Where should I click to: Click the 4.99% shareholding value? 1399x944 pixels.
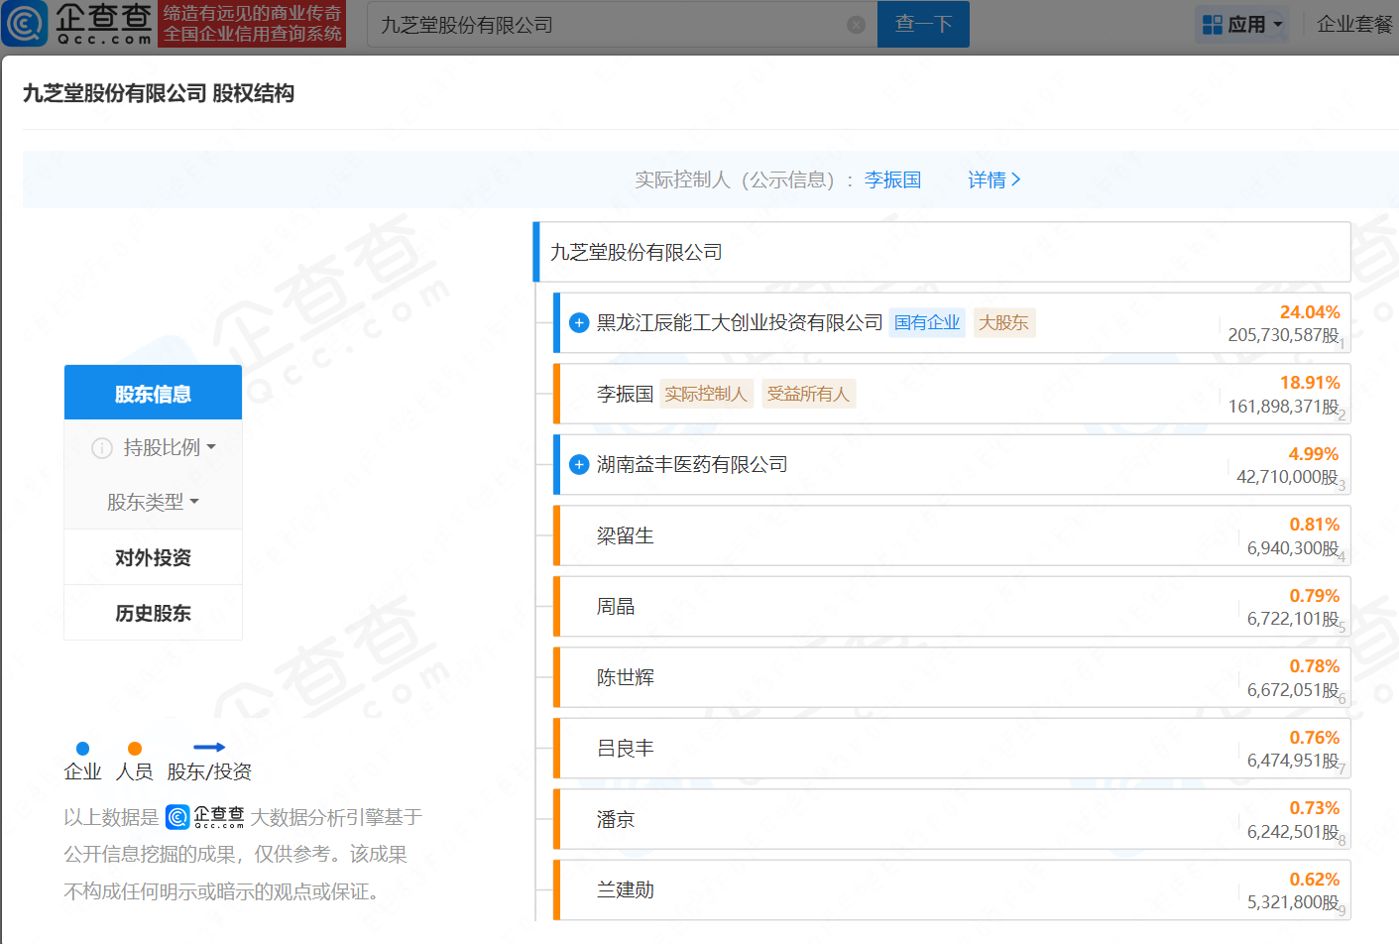pos(1314,454)
